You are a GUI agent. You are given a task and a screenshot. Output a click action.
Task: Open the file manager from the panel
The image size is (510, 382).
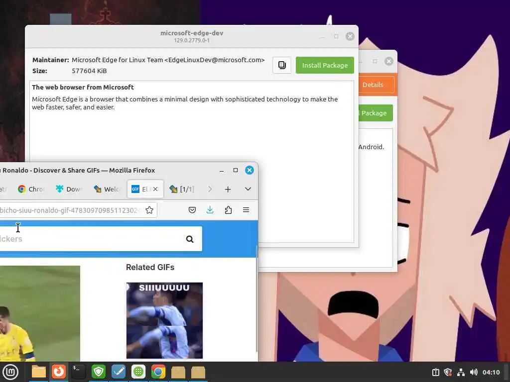(x=39, y=372)
